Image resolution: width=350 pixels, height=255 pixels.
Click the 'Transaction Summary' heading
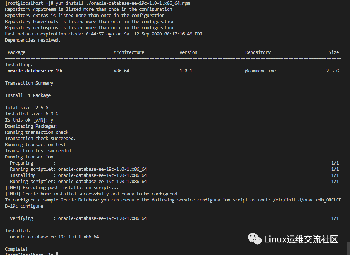(29, 83)
